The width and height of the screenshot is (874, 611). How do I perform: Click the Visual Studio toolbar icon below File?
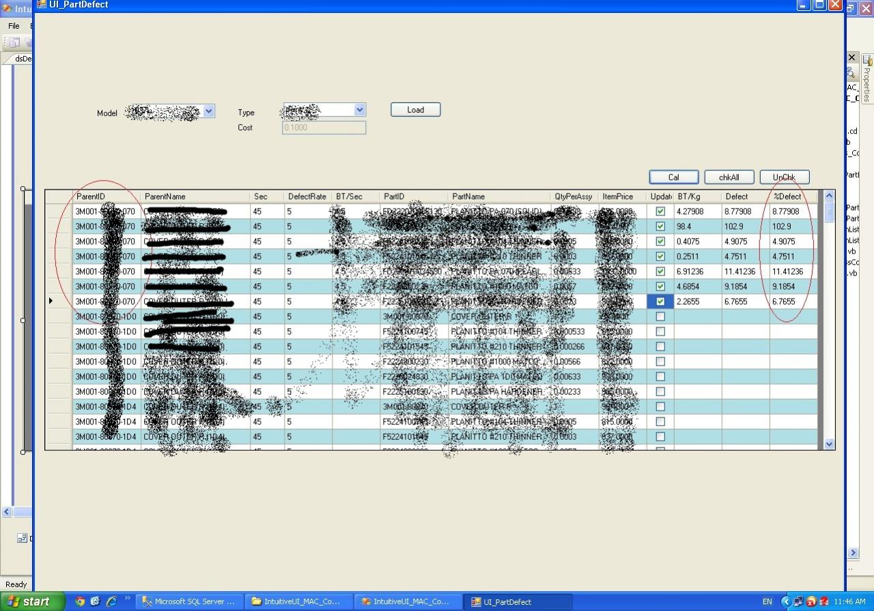14,42
